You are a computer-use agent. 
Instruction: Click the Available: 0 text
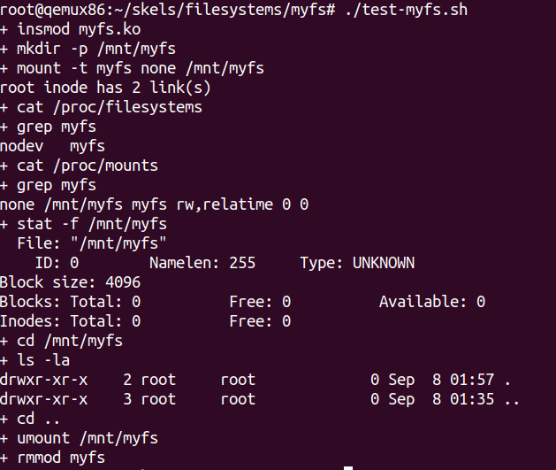tap(431, 302)
